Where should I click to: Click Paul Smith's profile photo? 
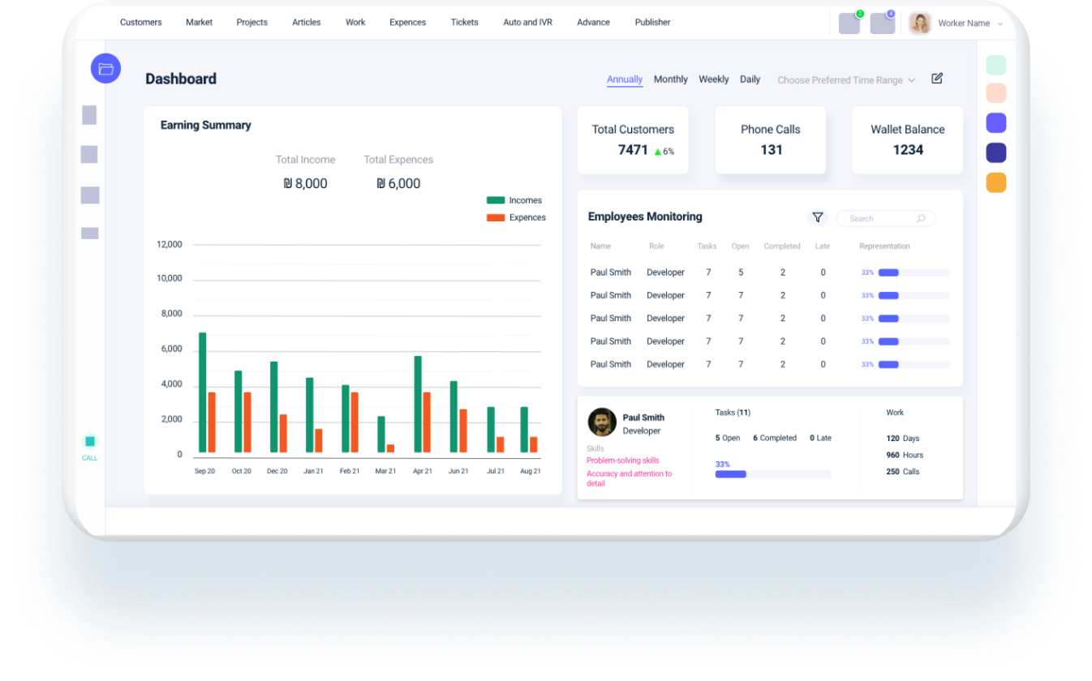[x=602, y=422]
